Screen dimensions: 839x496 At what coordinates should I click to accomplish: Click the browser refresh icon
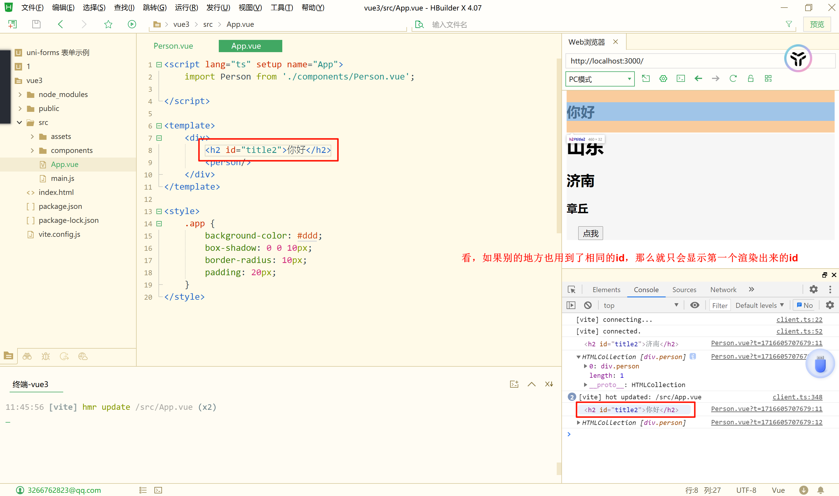(x=733, y=79)
